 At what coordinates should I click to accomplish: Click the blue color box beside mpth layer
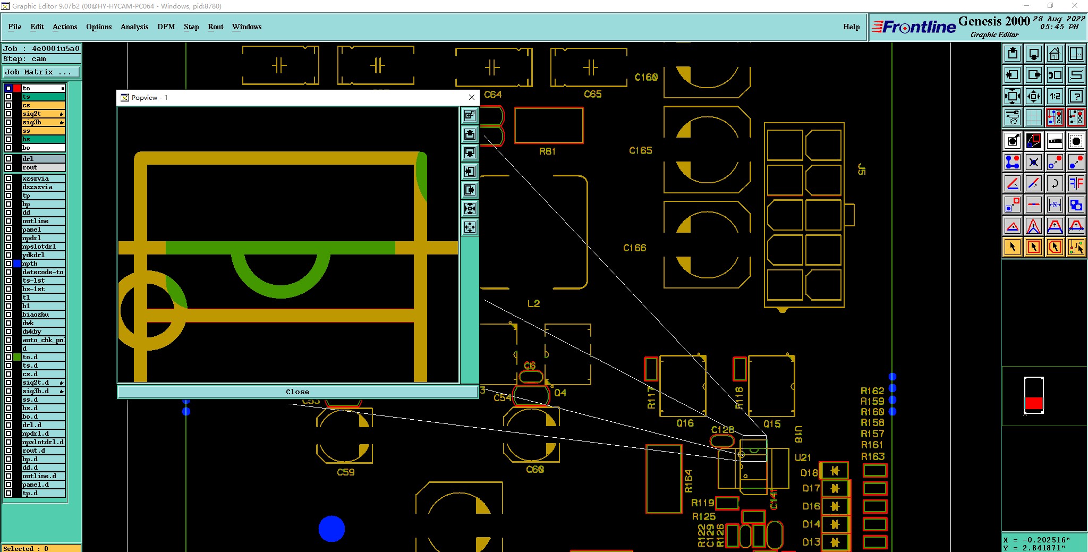coord(17,264)
